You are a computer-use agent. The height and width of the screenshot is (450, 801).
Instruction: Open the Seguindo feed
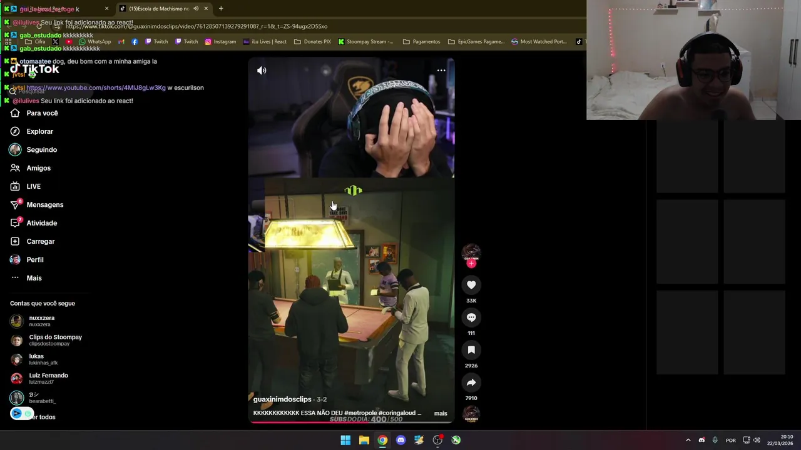pyautogui.click(x=34, y=150)
